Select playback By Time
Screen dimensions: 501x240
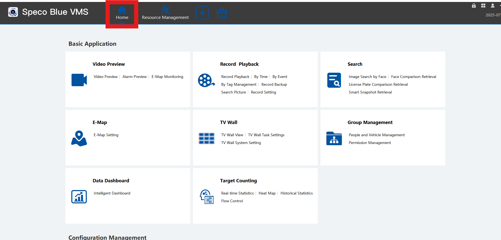261,77
